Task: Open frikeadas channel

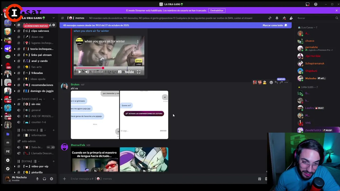Action: click(36, 73)
